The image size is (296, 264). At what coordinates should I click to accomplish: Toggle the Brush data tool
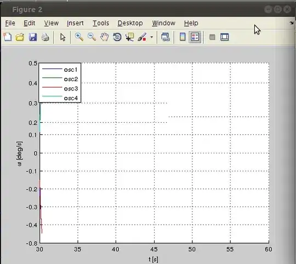click(142, 37)
